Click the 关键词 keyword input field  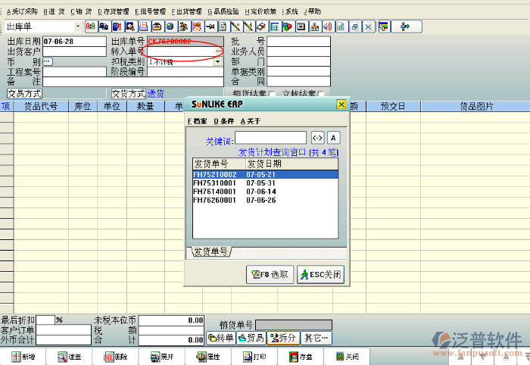(x=270, y=138)
